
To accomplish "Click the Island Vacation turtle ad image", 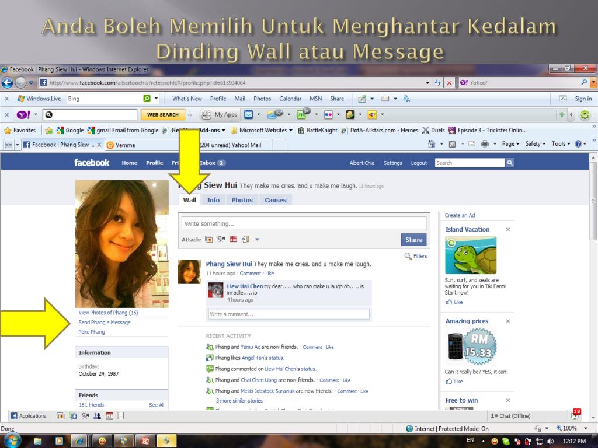I will coord(471,255).
